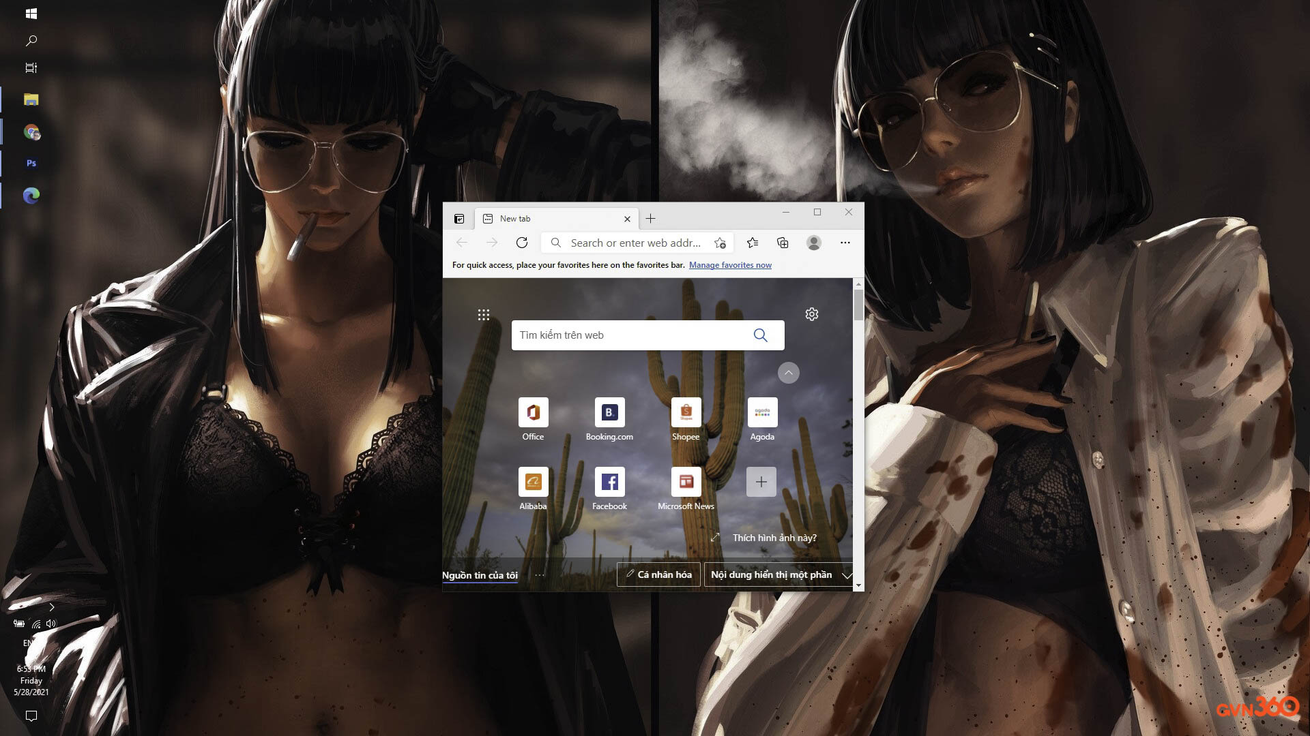Viewport: 1310px width, 736px height.
Task: Open the Windows Start menu
Action: (31, 14)
